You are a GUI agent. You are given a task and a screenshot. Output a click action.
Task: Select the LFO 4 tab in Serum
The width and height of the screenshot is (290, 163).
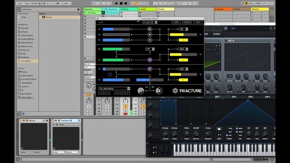[267, 97]
